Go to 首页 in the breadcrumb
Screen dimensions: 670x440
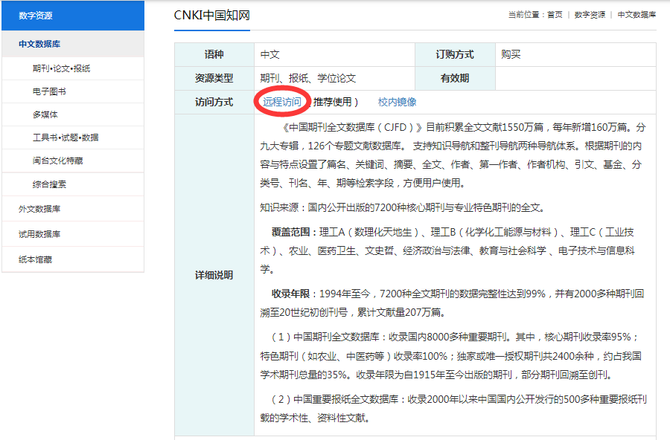coord(555,15)
